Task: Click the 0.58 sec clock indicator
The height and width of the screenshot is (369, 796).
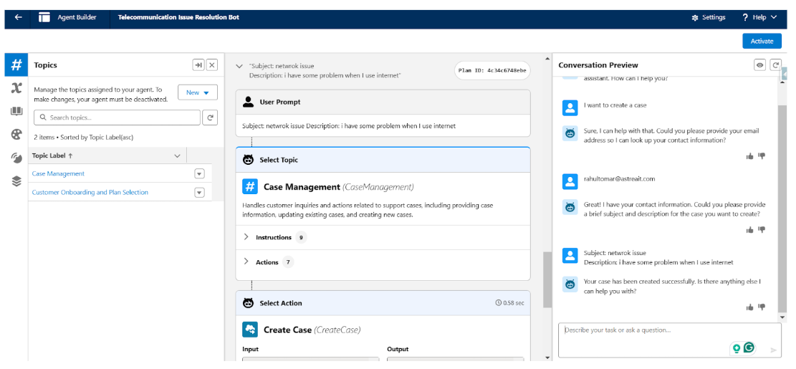Action: coord(509,303)
